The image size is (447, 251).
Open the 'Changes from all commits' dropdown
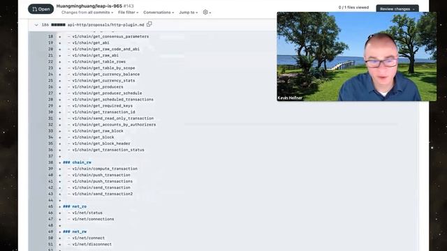pos(87,13)
